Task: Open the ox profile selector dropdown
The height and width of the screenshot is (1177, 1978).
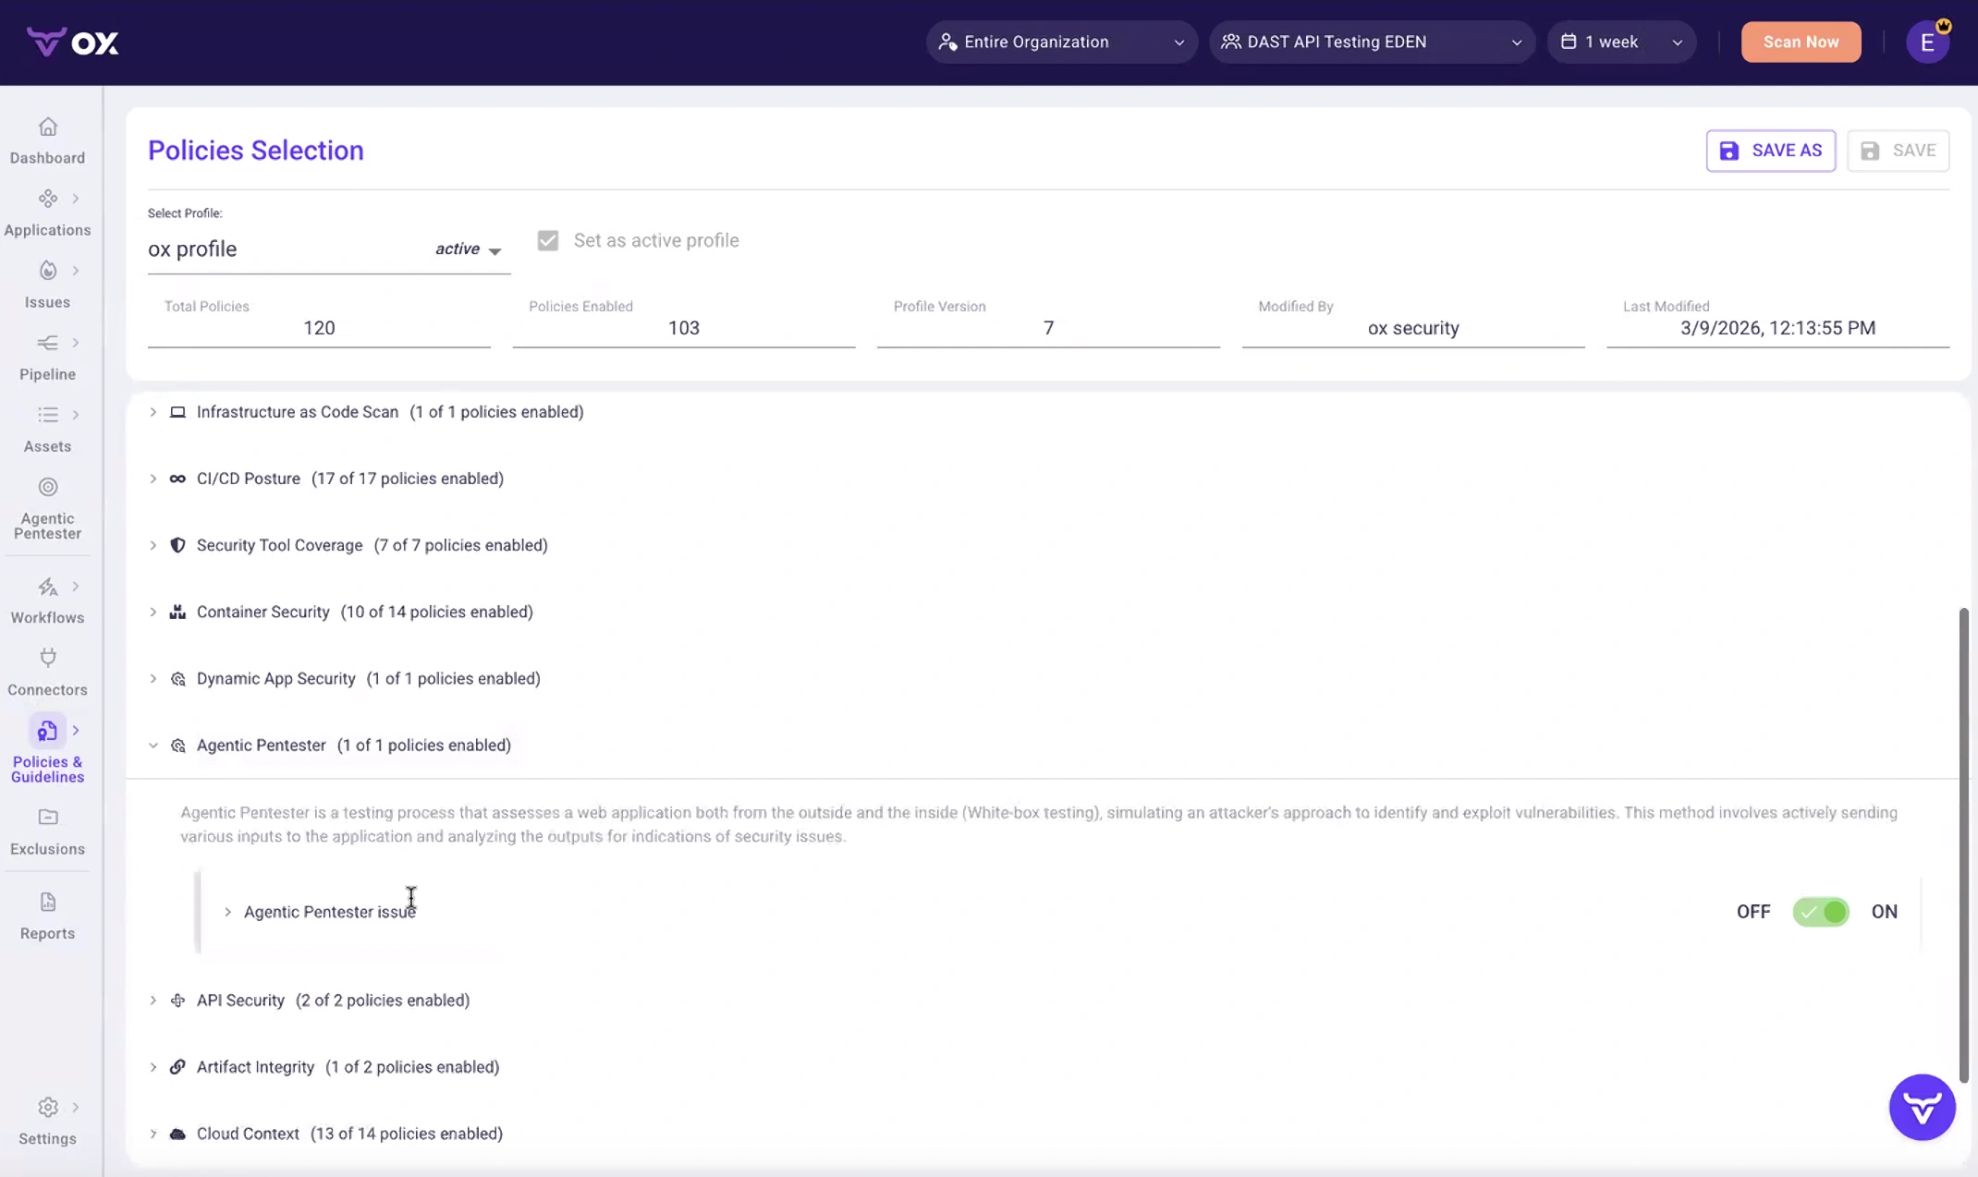Action: (x=328, y=249)
